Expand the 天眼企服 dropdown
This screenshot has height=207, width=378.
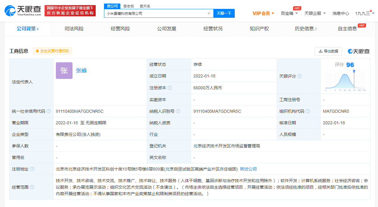315,13
